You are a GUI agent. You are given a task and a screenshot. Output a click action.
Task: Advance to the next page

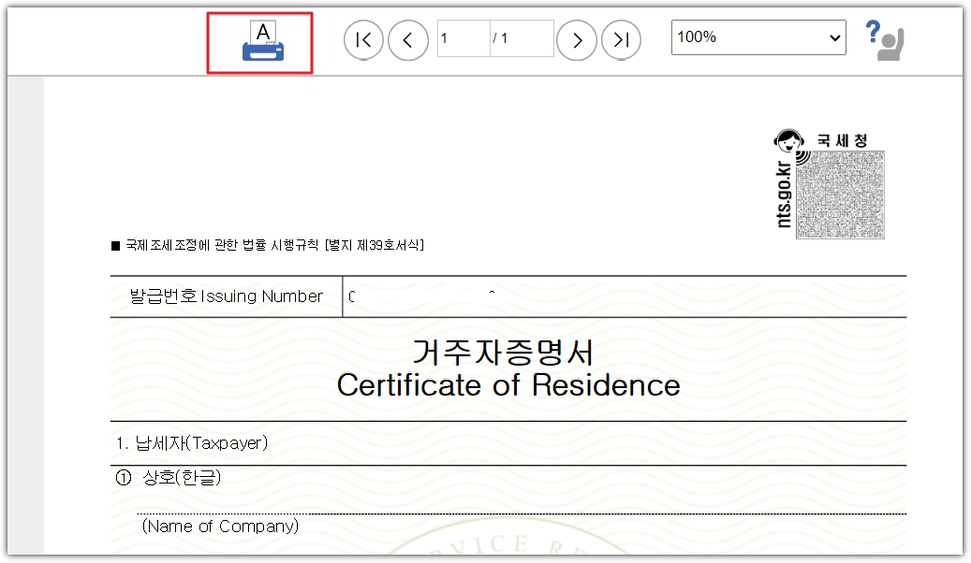click(x=578, y=39)
